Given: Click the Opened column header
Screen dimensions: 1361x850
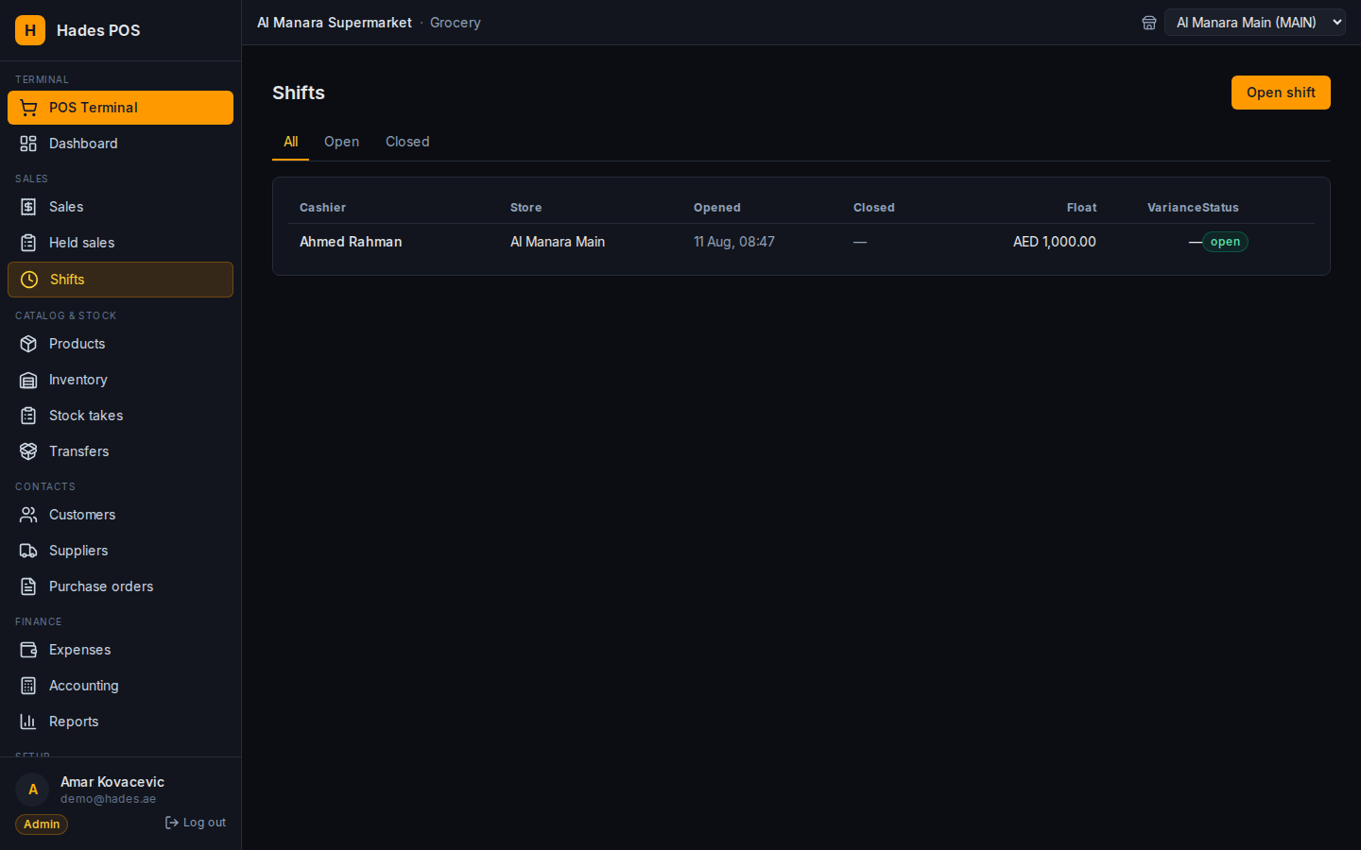Looking at the screenshot, I should click(x=717, y=208).
